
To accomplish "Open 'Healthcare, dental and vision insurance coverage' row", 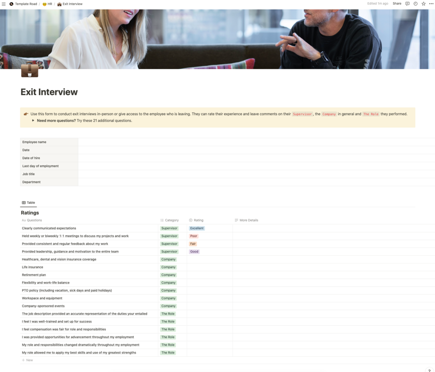I will pos(59,259).
